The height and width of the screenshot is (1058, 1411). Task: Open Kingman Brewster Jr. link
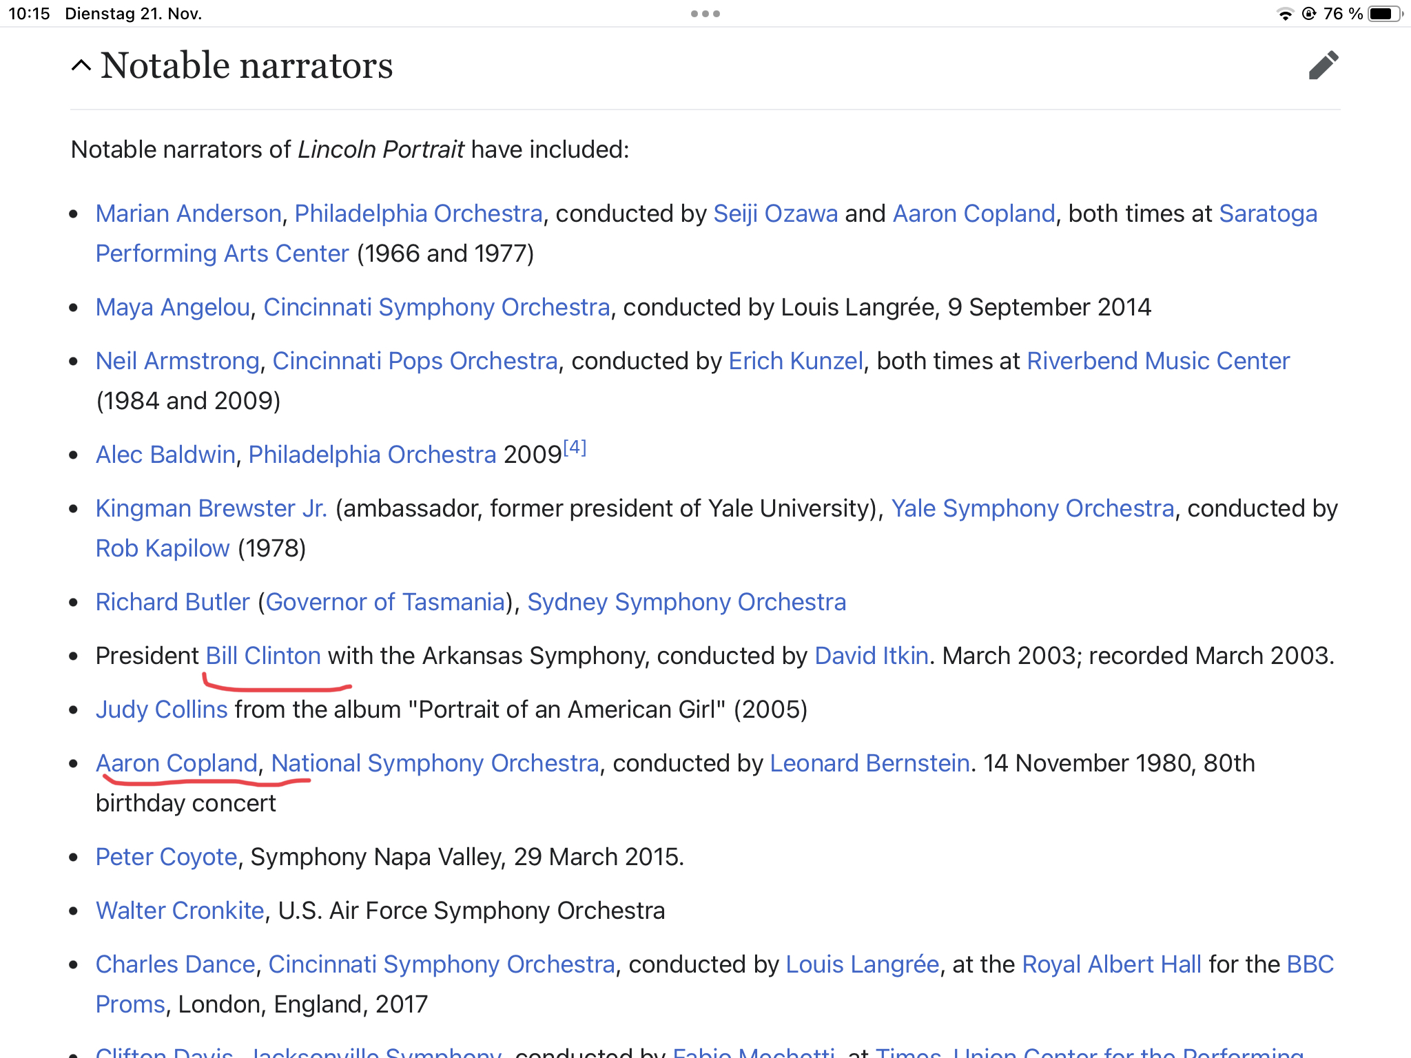click(212, 508)
